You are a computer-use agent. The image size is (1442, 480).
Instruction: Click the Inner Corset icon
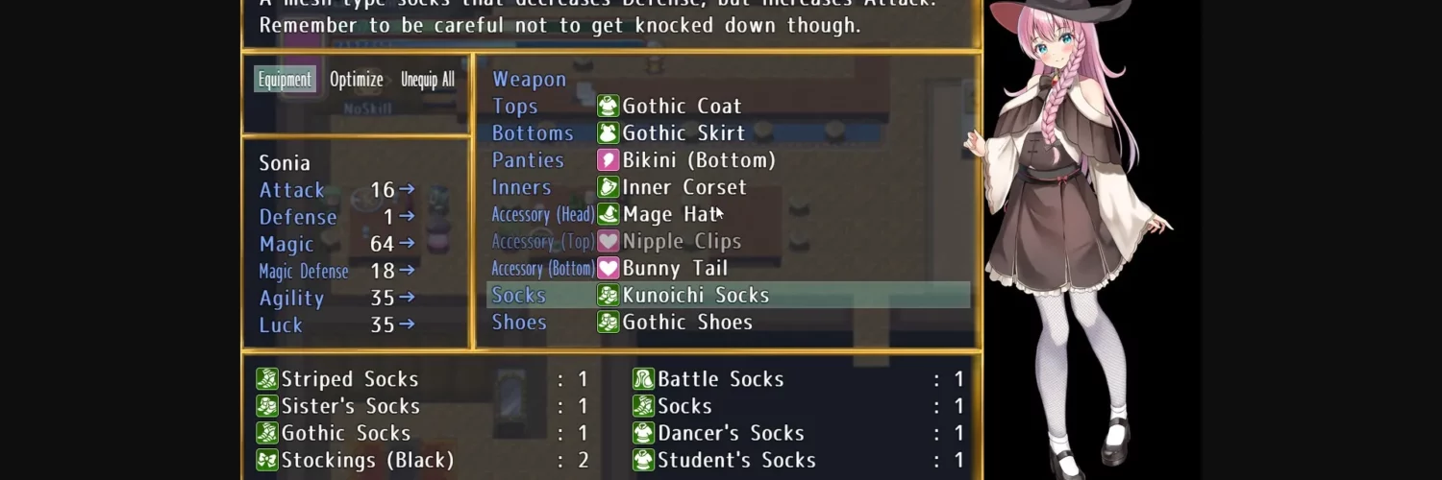pyautogui.click(x=608, y=186)
